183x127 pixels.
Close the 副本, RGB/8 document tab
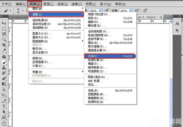click(161, 17)
